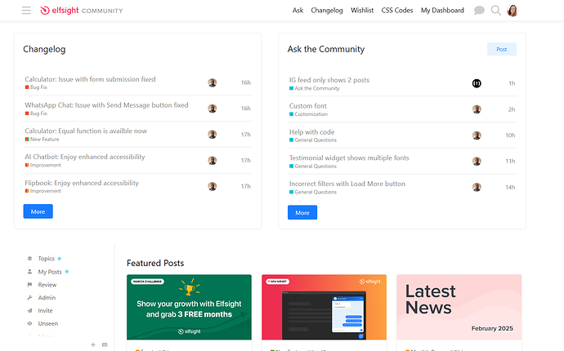Click avatar on 'Flipbook' changelog row
This screenshot has height=351, width=564.
pos(213,186)
